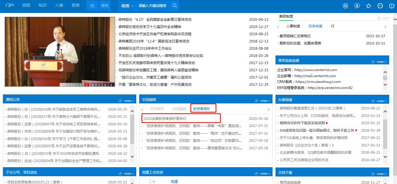The image size is (397, 184).
Task: Click the left chevron beside 内刊专栏
Action: pos(142,109)
